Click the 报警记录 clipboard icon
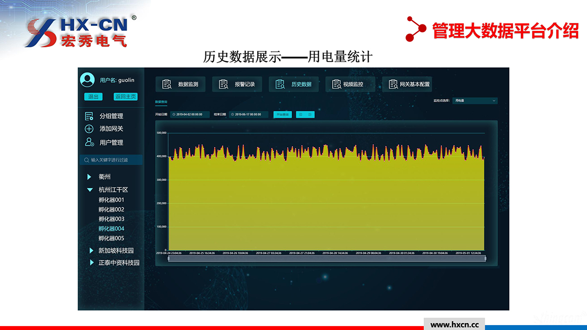The height and width of the screenshot is (330, 587). coord(224,84)
